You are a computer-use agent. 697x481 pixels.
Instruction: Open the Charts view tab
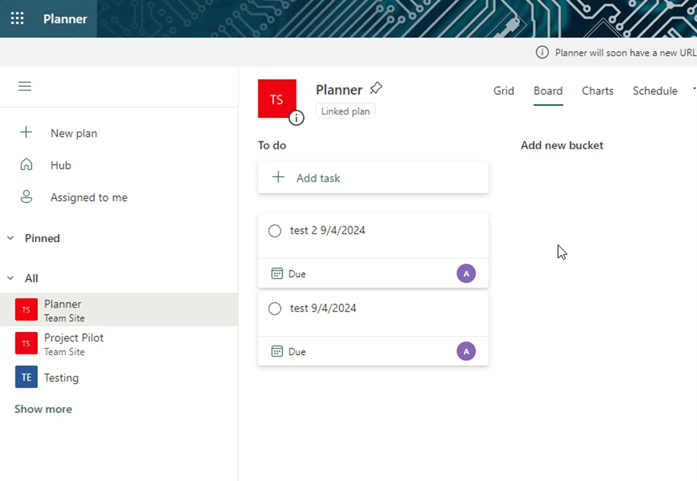[x=598, y=91]
